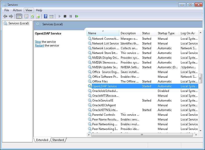Sort by the Name column header
Screen dimensions: 205x150
click(x=103, y=33)
